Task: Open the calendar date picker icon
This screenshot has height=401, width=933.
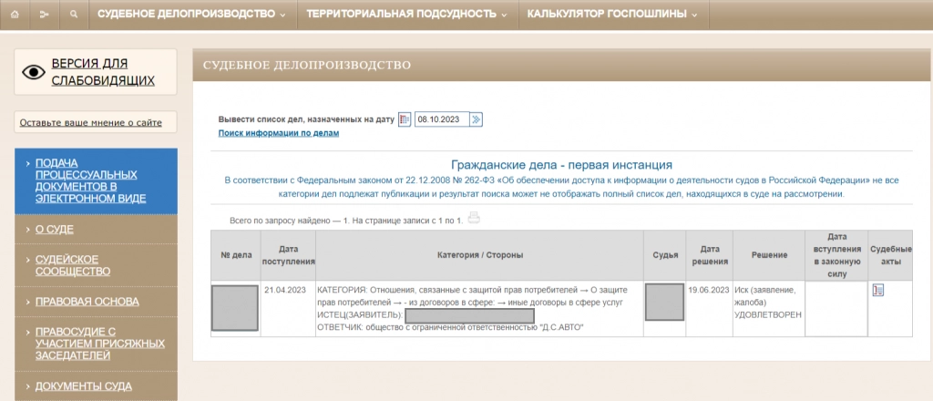Action: (x=405, y=119)
